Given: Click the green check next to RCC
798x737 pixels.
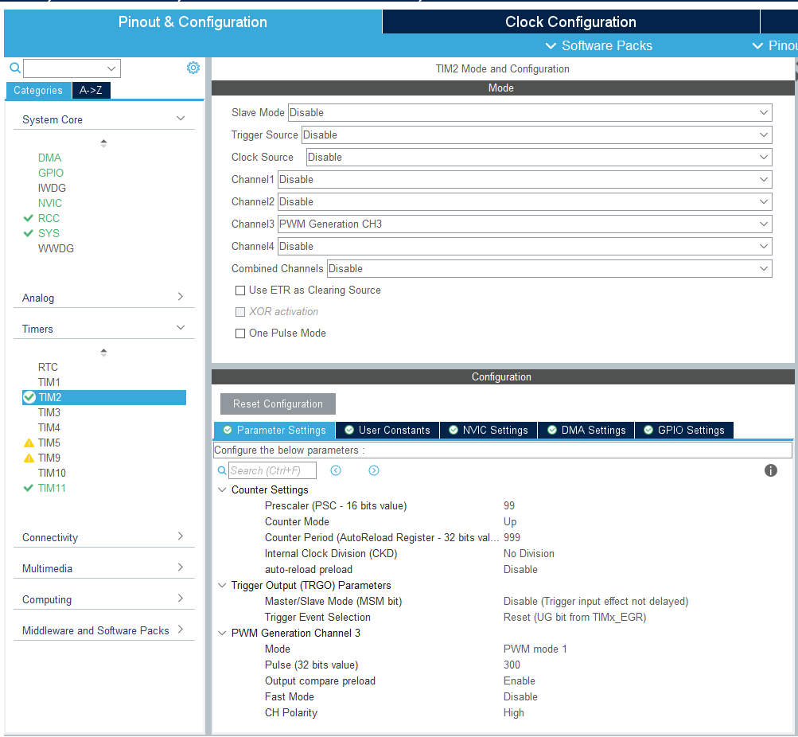Looking at the screenshot, I should tap(29, 218).
